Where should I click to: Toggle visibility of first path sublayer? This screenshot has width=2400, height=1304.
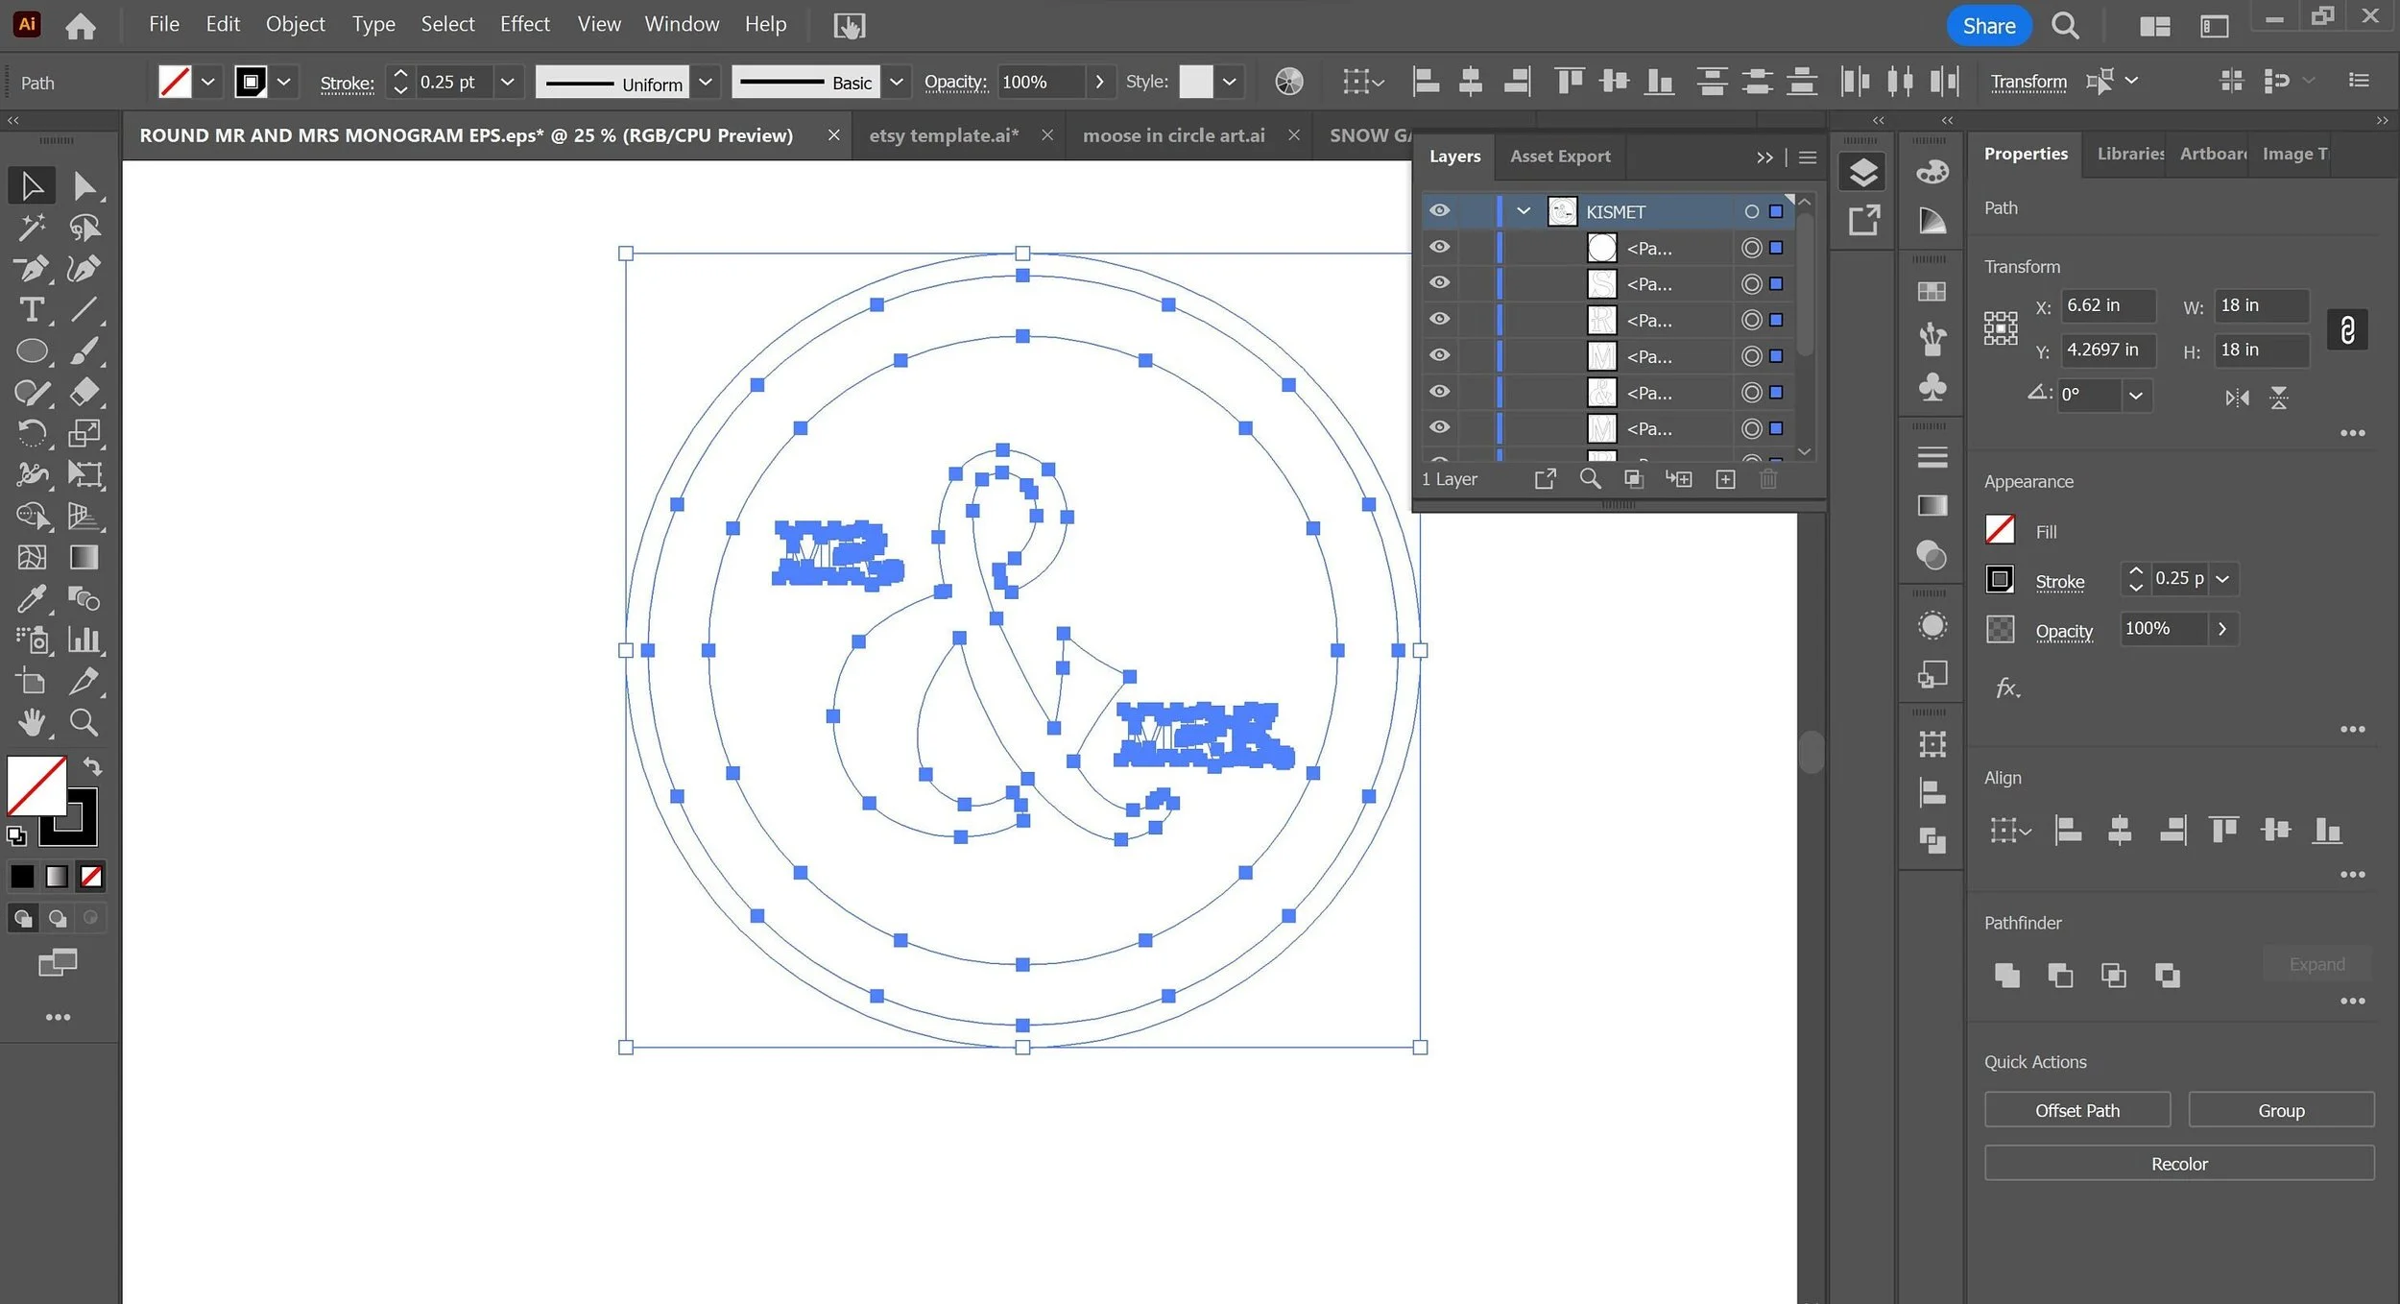1439,248
